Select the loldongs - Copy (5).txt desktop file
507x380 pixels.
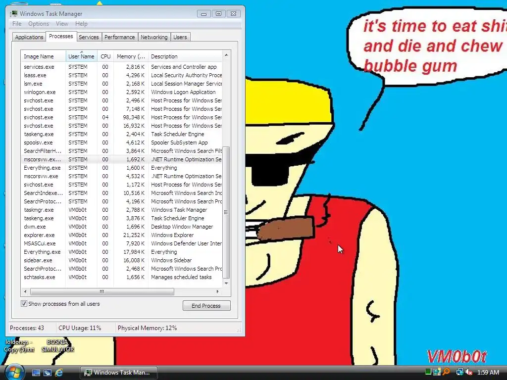tap(19, 345)
